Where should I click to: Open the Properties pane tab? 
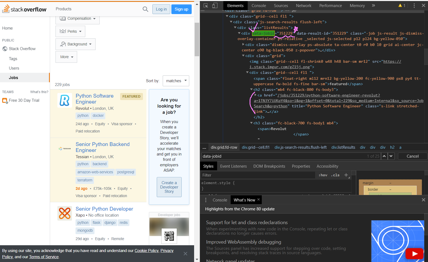301,166
